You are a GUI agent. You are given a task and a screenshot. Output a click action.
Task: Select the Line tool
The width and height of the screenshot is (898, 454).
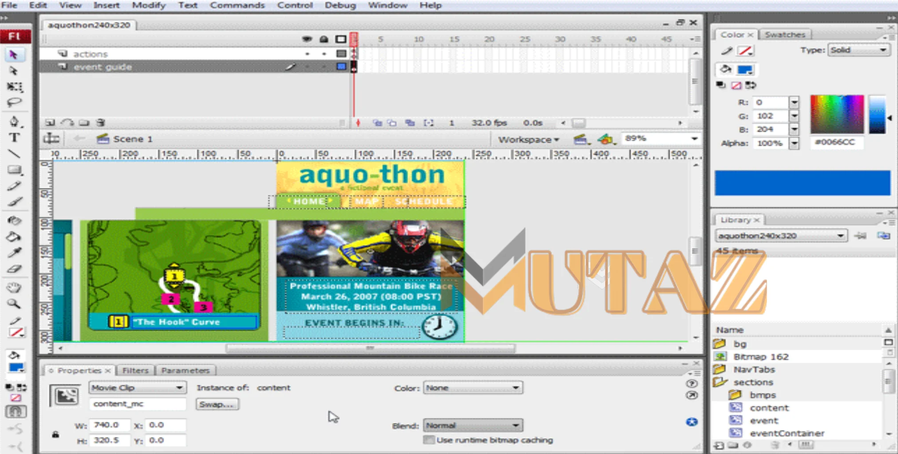click(x=14, y=154)
